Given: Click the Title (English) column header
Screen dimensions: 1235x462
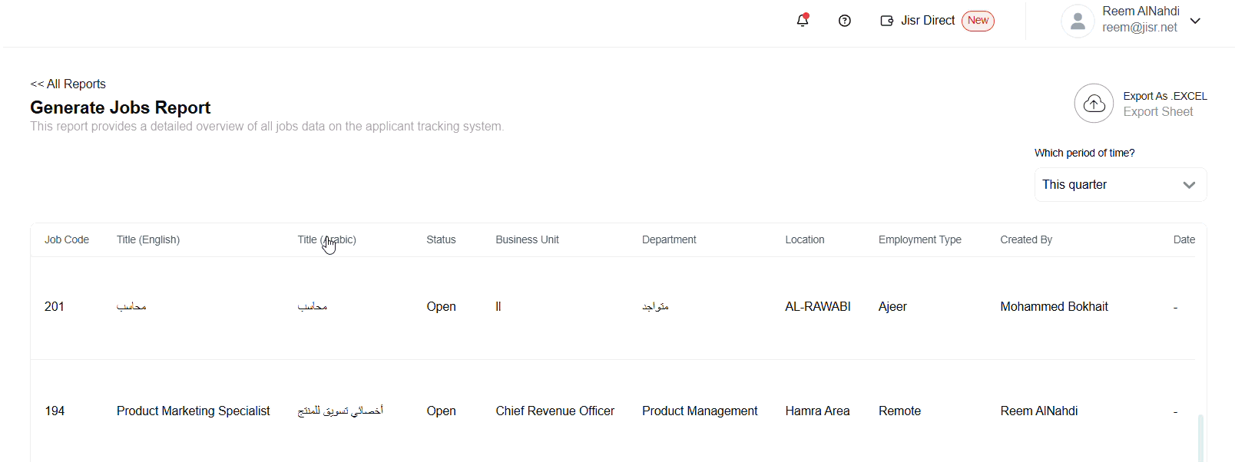Looking at the screenshot, I should (x=148, y=240).
